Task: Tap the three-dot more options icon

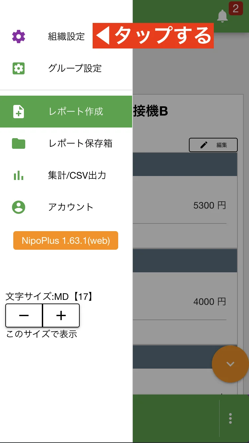Action: [230, 418]
